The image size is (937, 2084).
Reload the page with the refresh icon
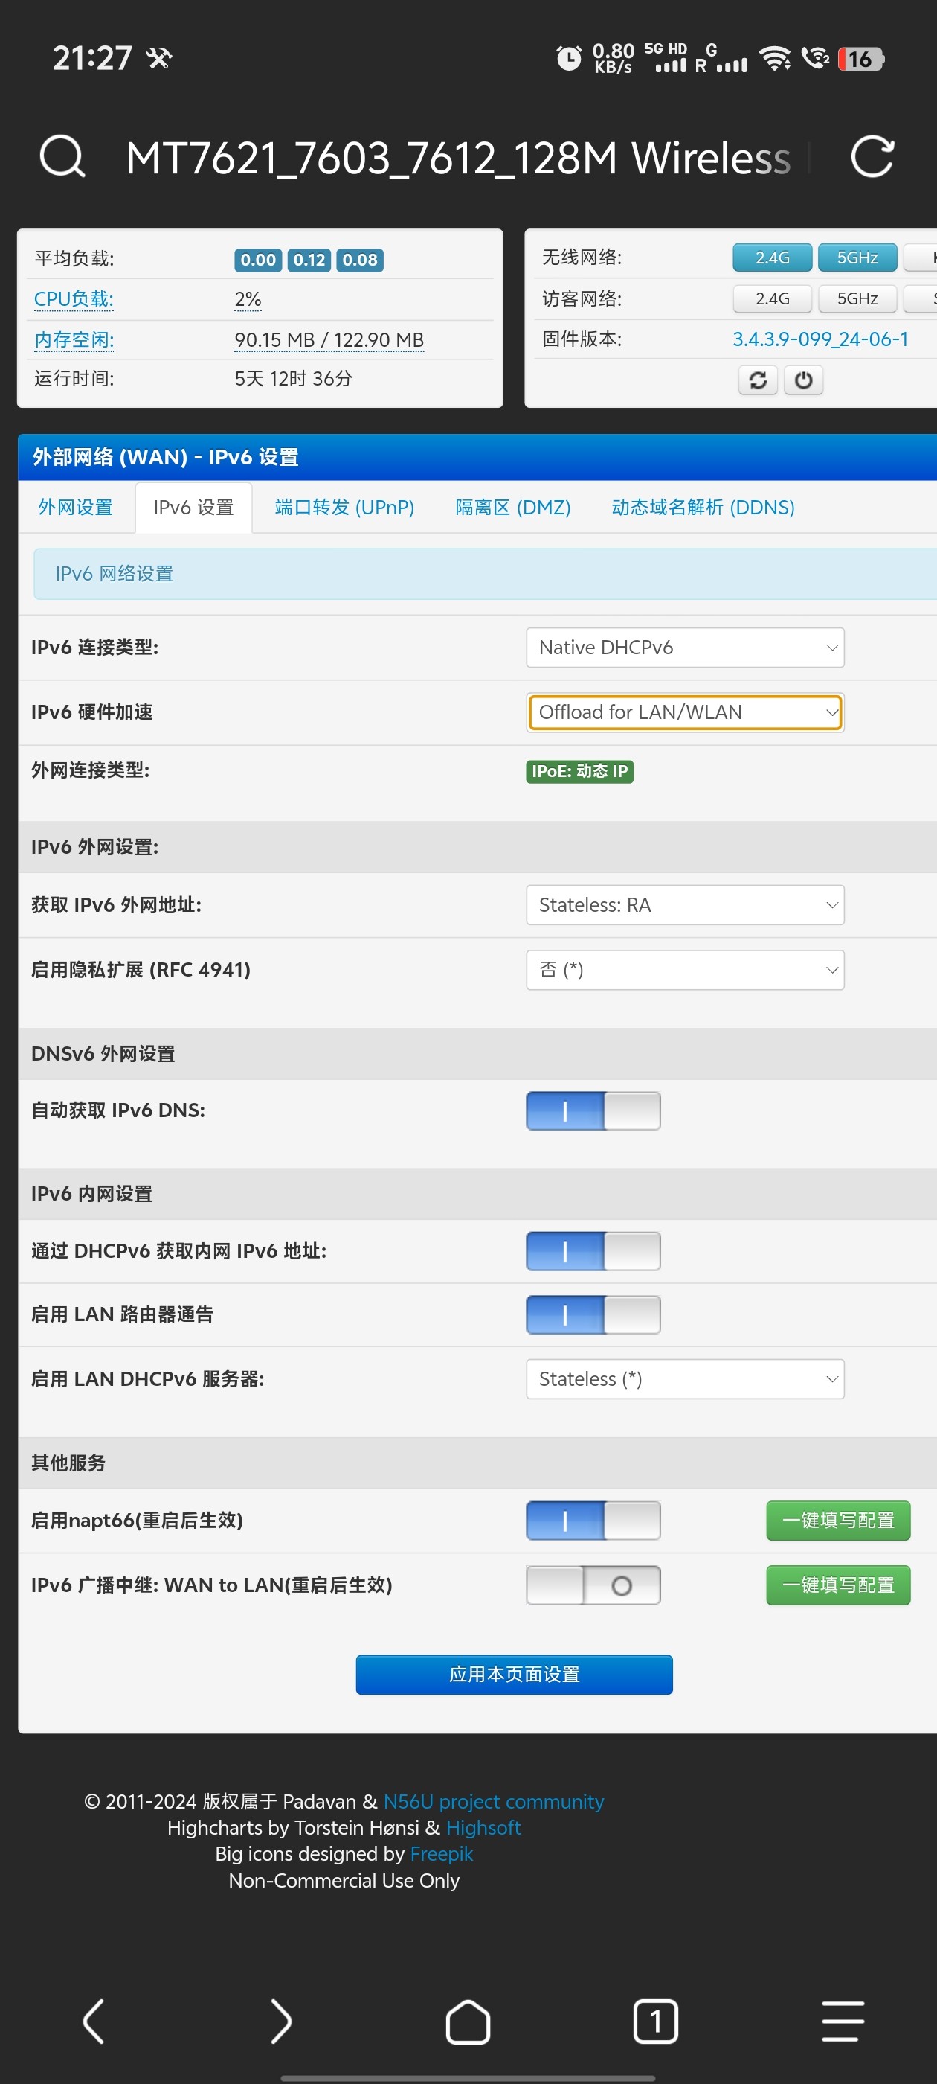coord(872,156)
